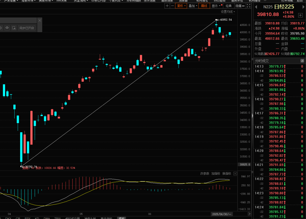Open the 模板 template tab
Screen dimensions: 306x219
point(122,218)
